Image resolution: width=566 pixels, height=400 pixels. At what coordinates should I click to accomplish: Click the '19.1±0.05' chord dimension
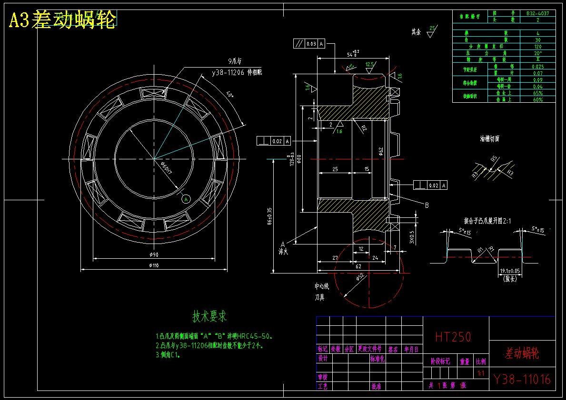tap(510, 271)
